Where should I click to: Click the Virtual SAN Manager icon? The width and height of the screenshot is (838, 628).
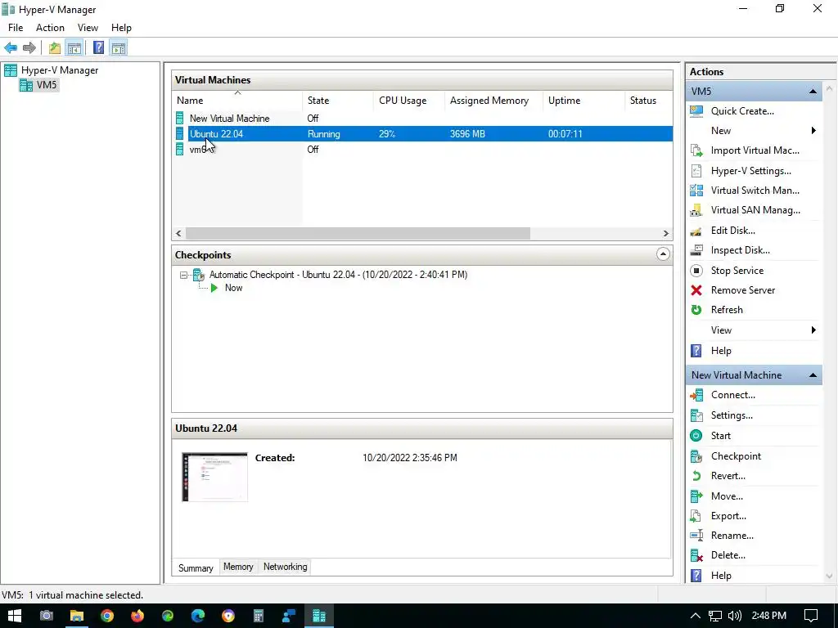(x=696, y=210)
